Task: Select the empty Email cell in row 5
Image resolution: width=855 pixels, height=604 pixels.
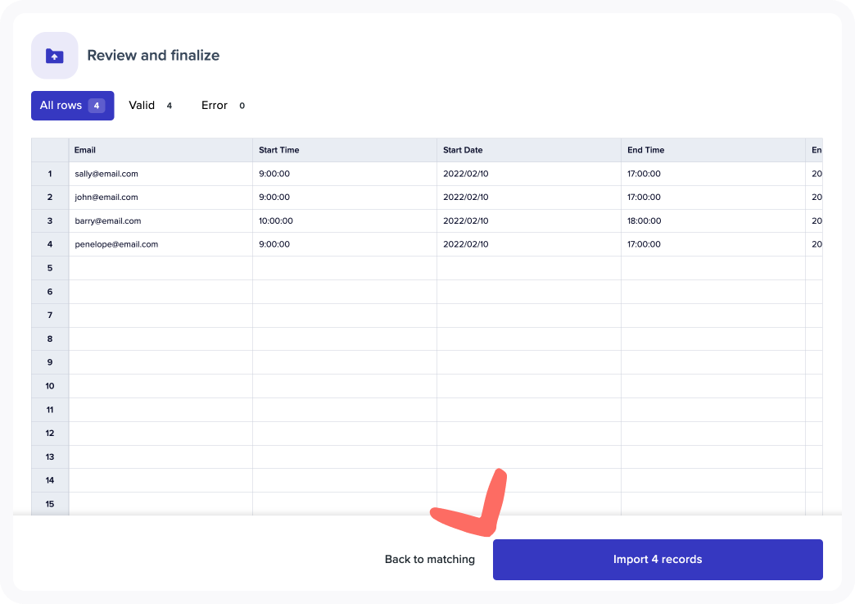Action: coord(161,268)
